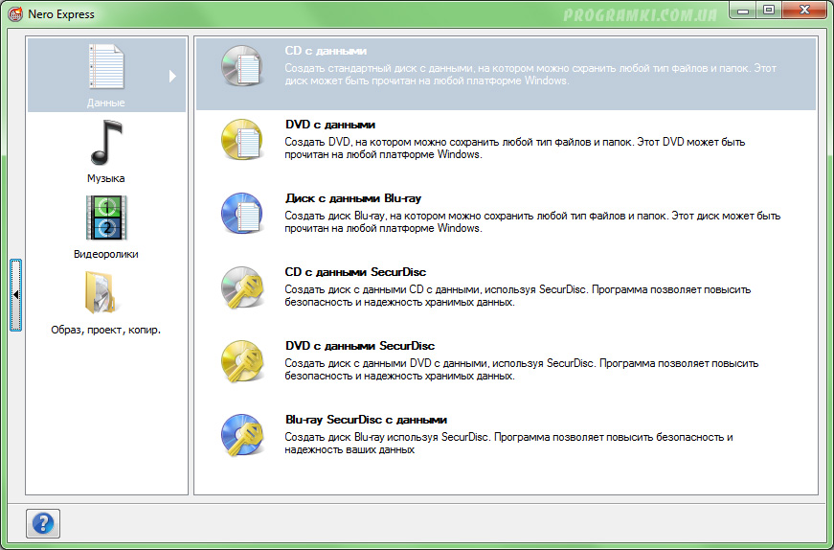This screenshot has width=834, height=550.
Task: Choose the DVD с данными heading
Action: click(330, 125)
